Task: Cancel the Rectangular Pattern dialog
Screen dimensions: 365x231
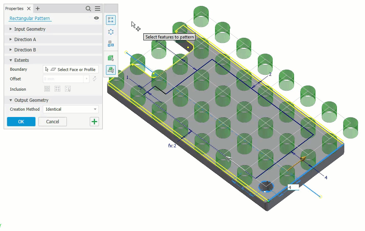Action: coord(52,121)
